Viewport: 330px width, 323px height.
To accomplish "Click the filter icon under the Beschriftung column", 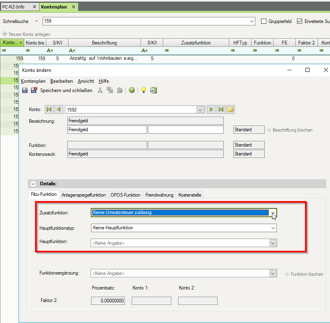I will tap(72, 50).
